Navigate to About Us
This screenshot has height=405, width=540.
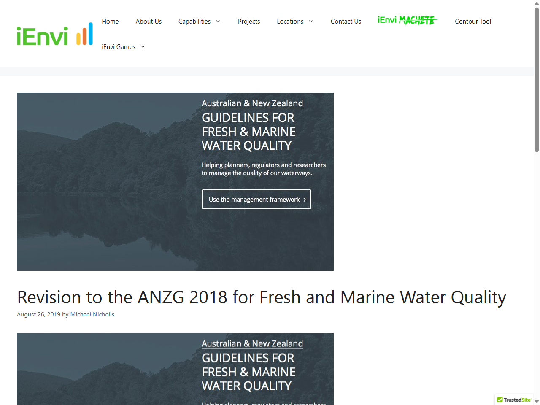click(x=148, y=21)
